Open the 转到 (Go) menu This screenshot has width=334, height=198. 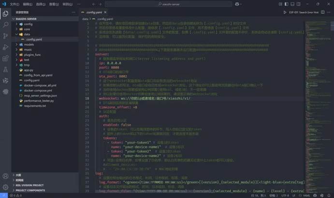(x=68, y=4)
